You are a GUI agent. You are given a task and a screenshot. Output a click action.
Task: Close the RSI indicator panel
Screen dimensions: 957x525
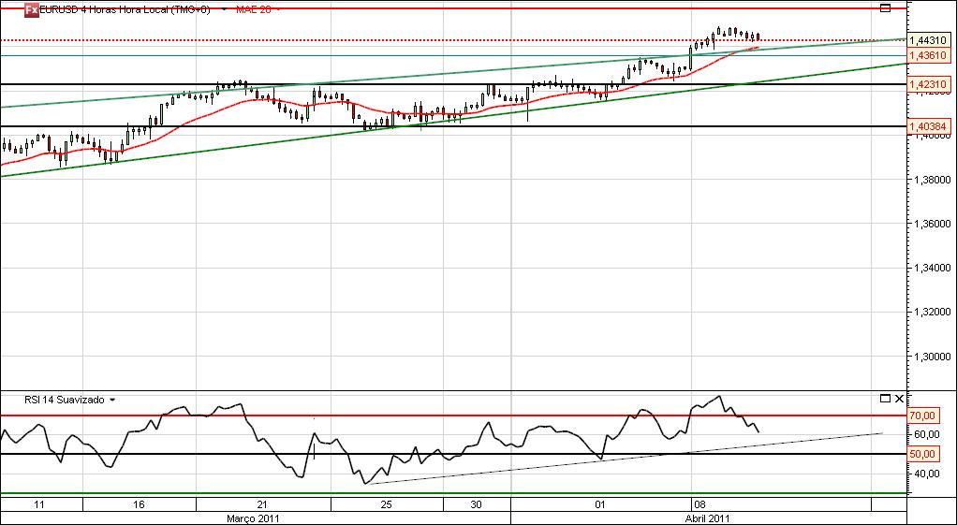(899, 399)
